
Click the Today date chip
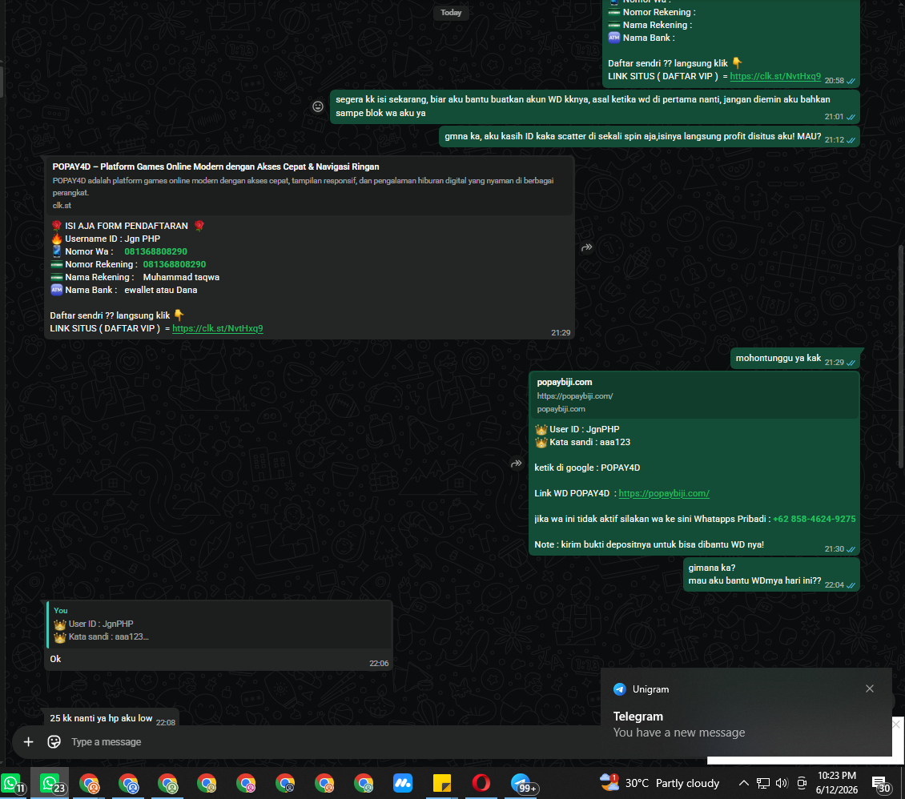(451, 13)
